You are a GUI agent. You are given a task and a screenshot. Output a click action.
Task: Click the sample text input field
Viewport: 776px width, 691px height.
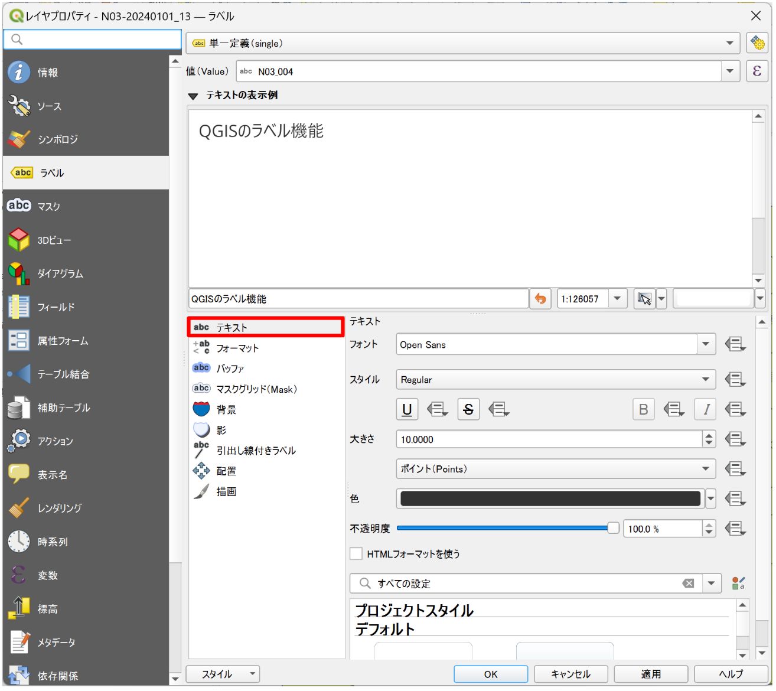(358, 299)
